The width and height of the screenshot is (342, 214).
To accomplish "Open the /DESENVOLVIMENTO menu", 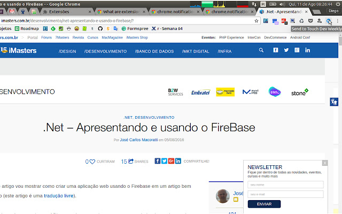I will coord(106,51).
